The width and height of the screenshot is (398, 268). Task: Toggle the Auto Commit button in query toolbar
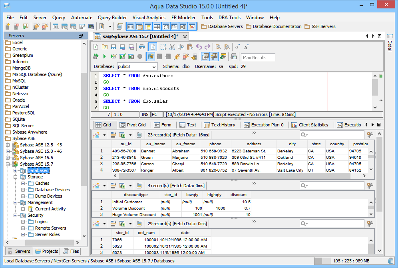151,56
